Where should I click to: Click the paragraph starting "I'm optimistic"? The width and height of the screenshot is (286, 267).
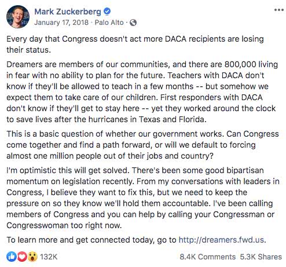(143, 198)
